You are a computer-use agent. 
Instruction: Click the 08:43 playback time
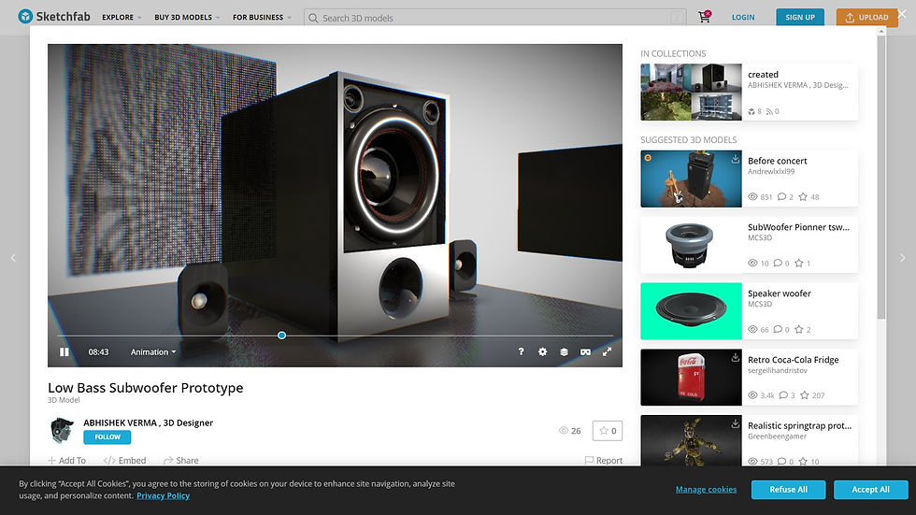click(x=98, y=352)
